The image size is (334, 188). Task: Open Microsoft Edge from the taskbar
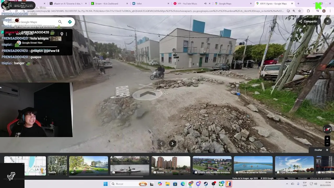(x=183, y=184)
